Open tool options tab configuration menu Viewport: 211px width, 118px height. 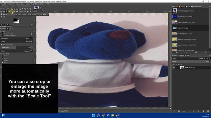point(32,25)
